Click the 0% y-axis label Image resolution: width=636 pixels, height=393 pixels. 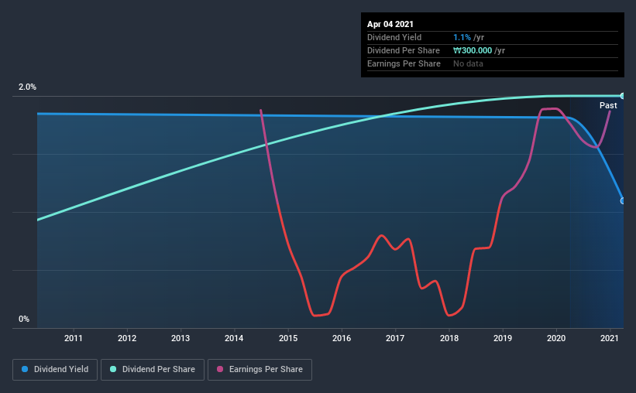(x=24, y=320)
